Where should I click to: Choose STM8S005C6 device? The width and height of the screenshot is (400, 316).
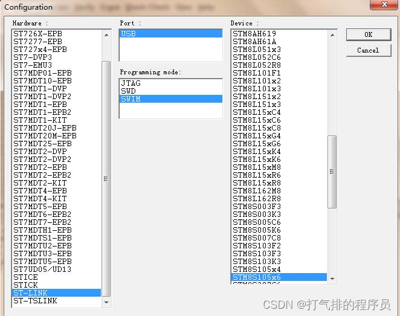[x=279, y=222]
